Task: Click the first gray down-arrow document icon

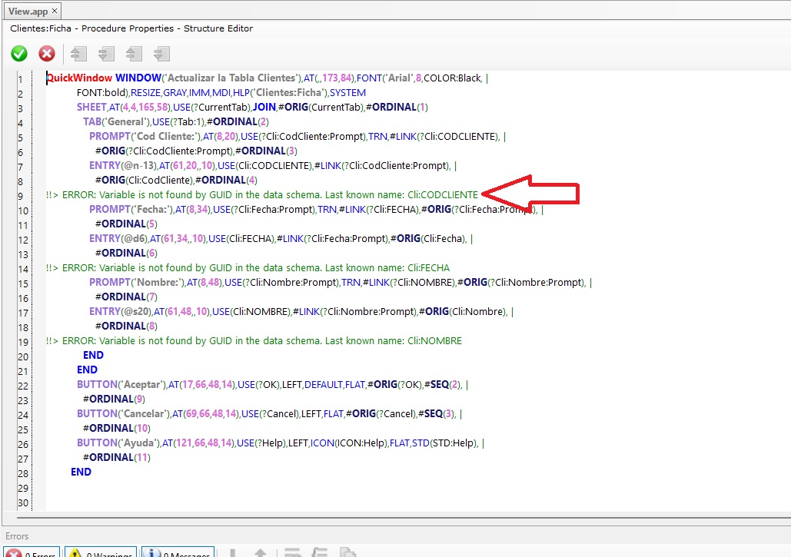Action: click(x=106, y=54)
